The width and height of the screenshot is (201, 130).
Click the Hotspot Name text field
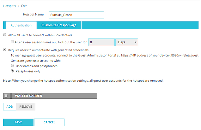76,15
